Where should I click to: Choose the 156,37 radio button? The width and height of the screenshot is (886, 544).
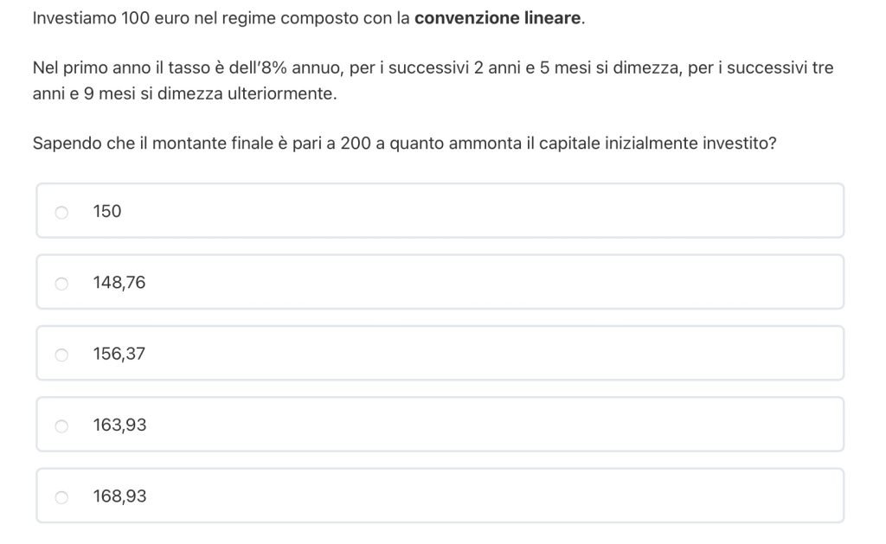[x=61, y=355]
